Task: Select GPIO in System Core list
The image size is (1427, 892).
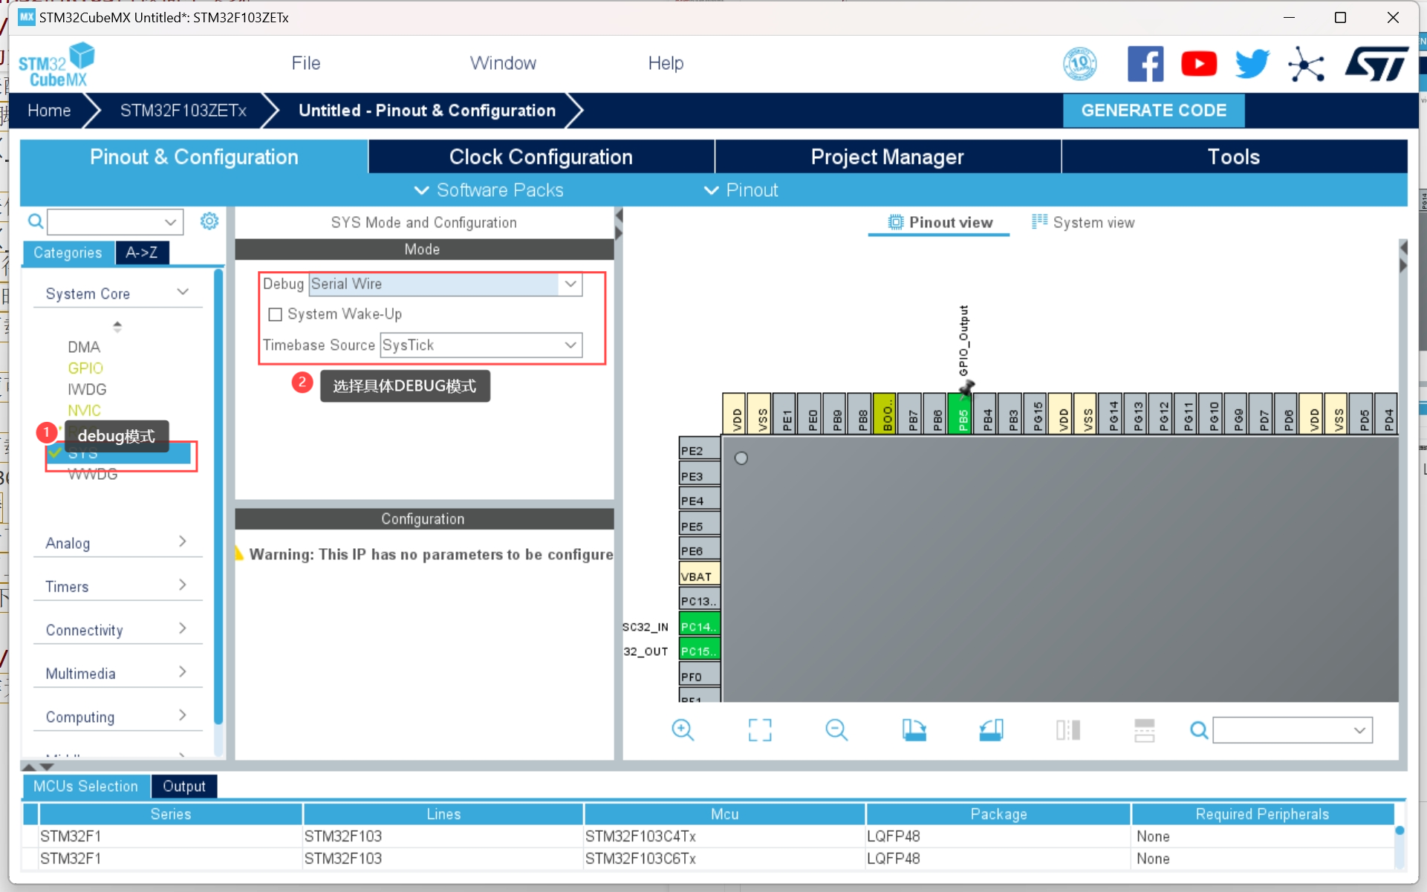Action: tap(85, 368)
